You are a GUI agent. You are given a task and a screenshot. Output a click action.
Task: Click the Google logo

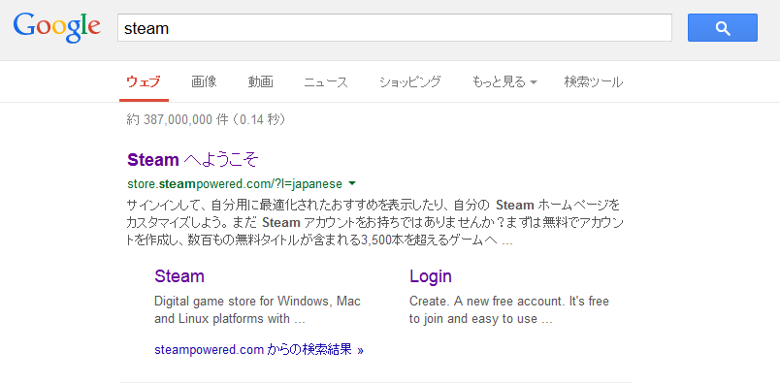click(x=56, y=27)
